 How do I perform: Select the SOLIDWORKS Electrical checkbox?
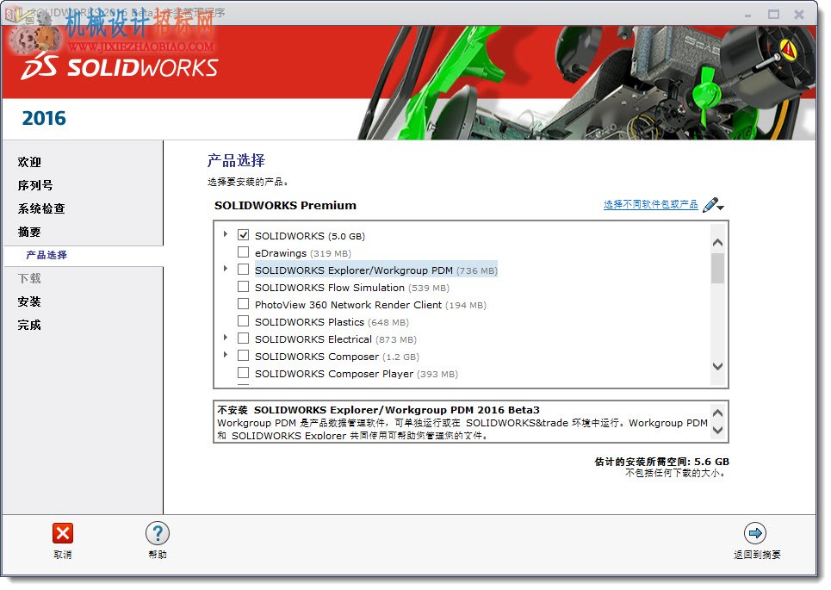click(243, 338)
